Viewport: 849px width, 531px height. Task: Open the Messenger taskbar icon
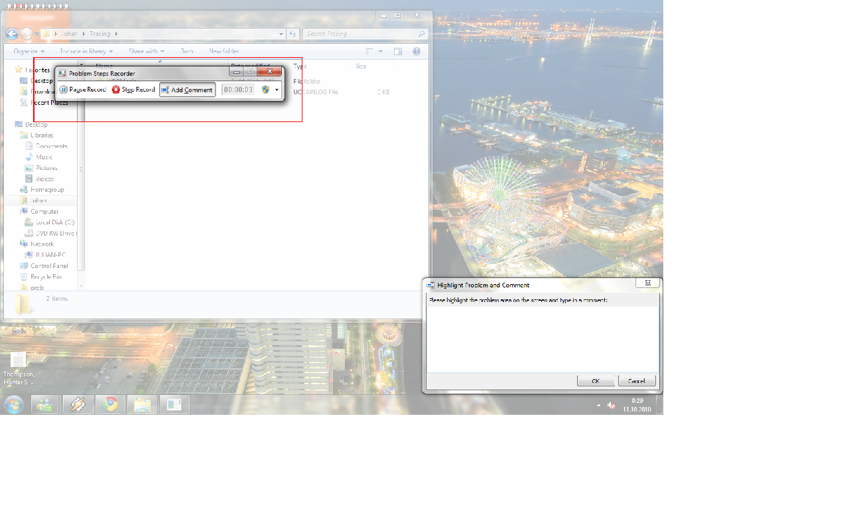click(x=45, y=404)
